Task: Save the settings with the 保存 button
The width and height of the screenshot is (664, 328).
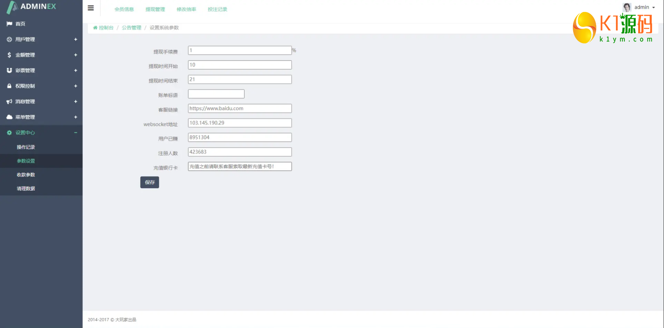Action: [149, 182]
